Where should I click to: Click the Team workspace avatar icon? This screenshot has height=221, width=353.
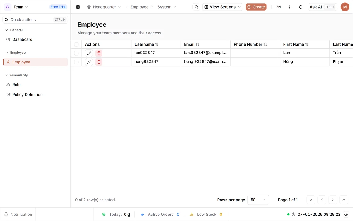click(x=7, y=7)
